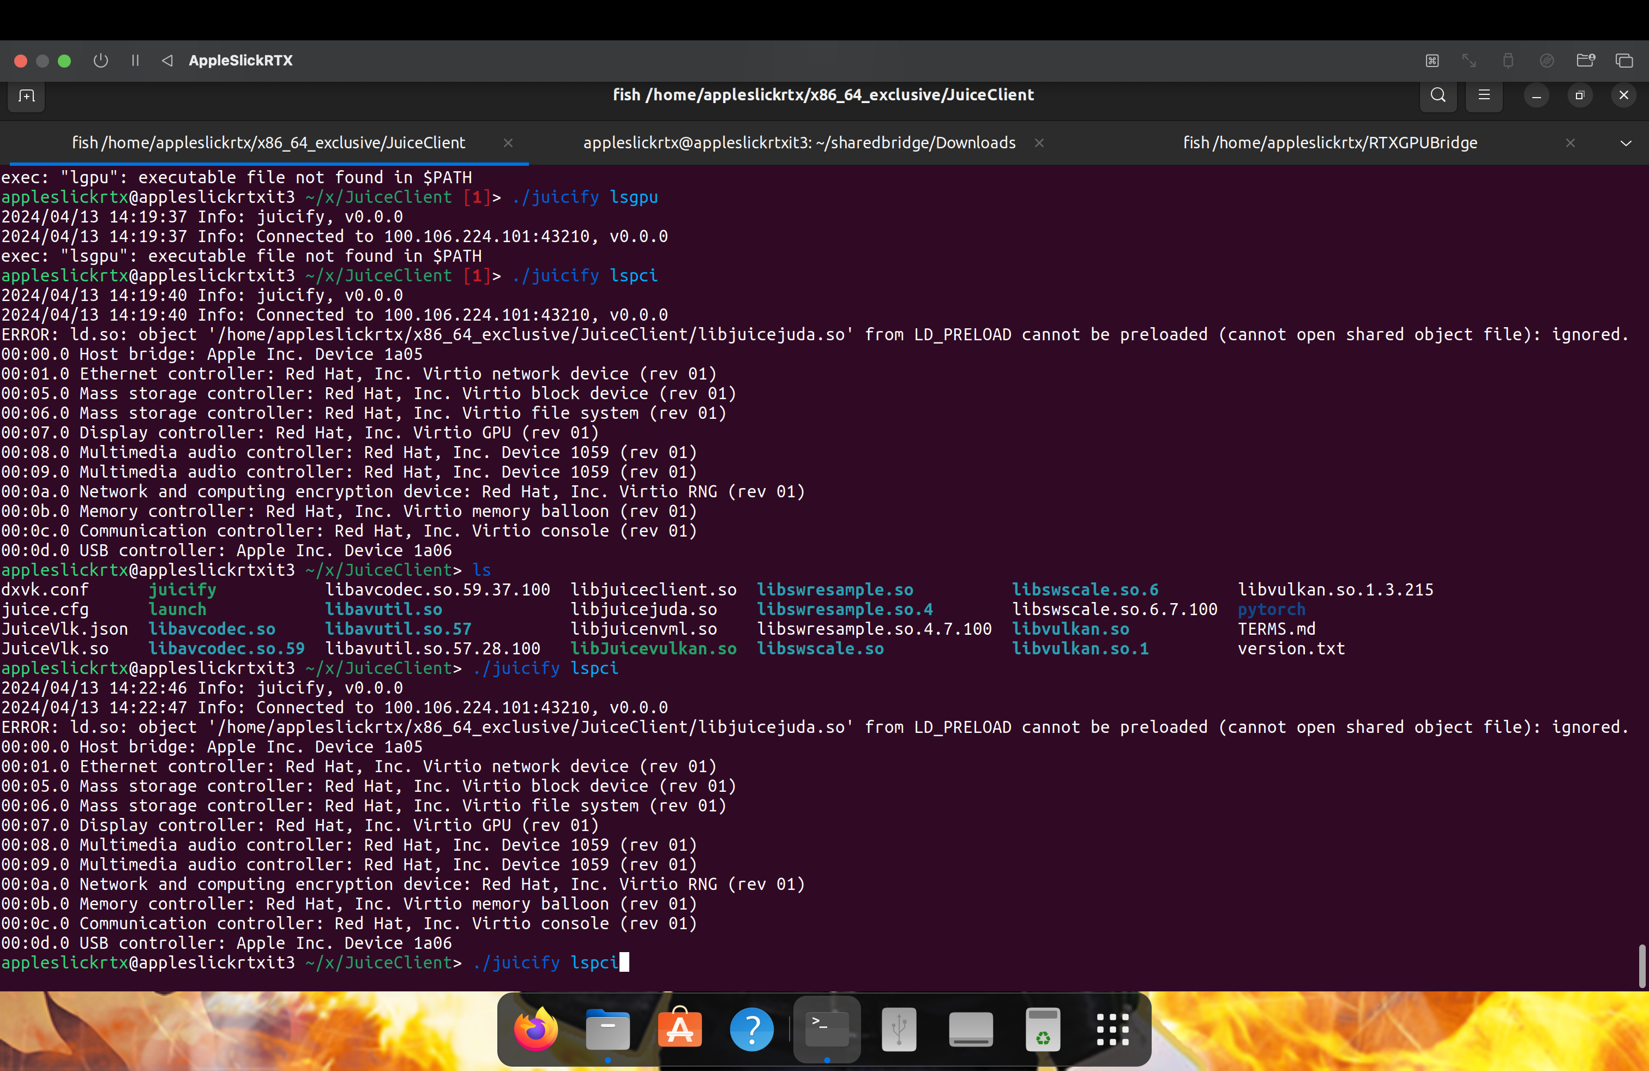Screen dimensions: 1649x1071
Task: Switch to the sharedbridge/Downloads tab
Action: coord(799,143)
